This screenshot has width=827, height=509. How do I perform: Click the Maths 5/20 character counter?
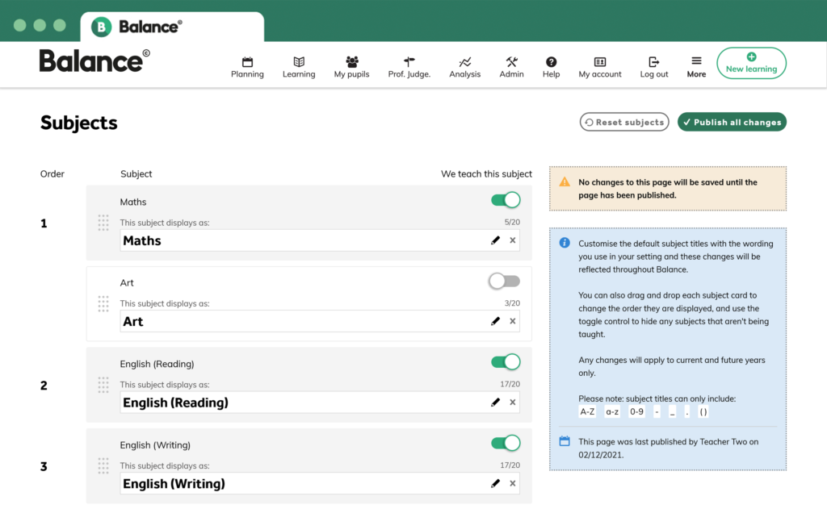[x=512, y=223]
